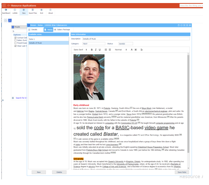Viewport: 209px width, 185px height.
Task: Insert numbered list in note editor
Action: (106, 50)
